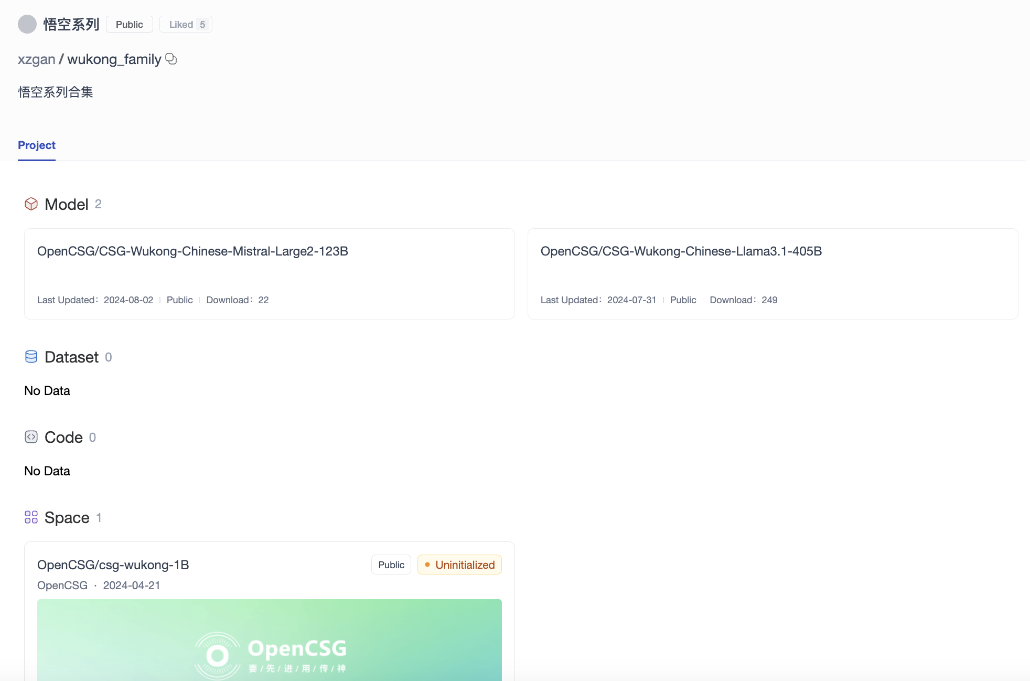Click the Public badge beside collection title
This screenshot has height=681, width=1030.
(x=129, y=24)
